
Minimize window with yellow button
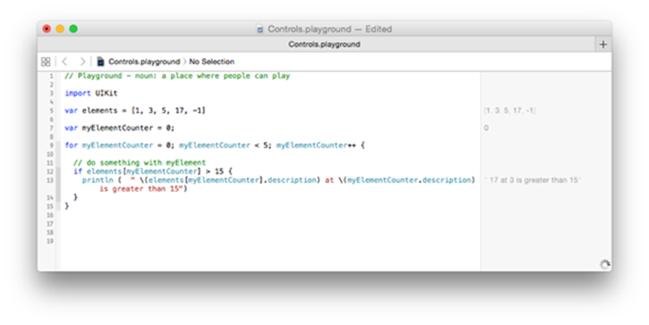point(60,29)
